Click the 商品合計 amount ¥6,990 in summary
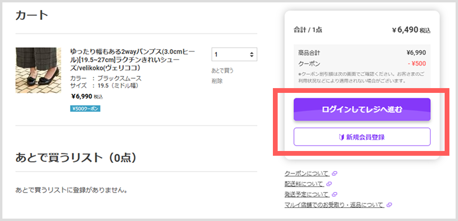Viewport: 458px width, 221px height. point(416,53)
